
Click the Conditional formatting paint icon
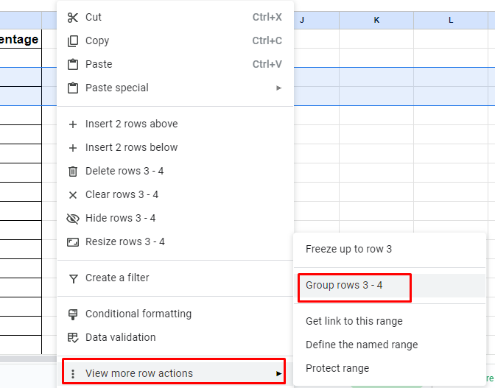click(73, 314)
